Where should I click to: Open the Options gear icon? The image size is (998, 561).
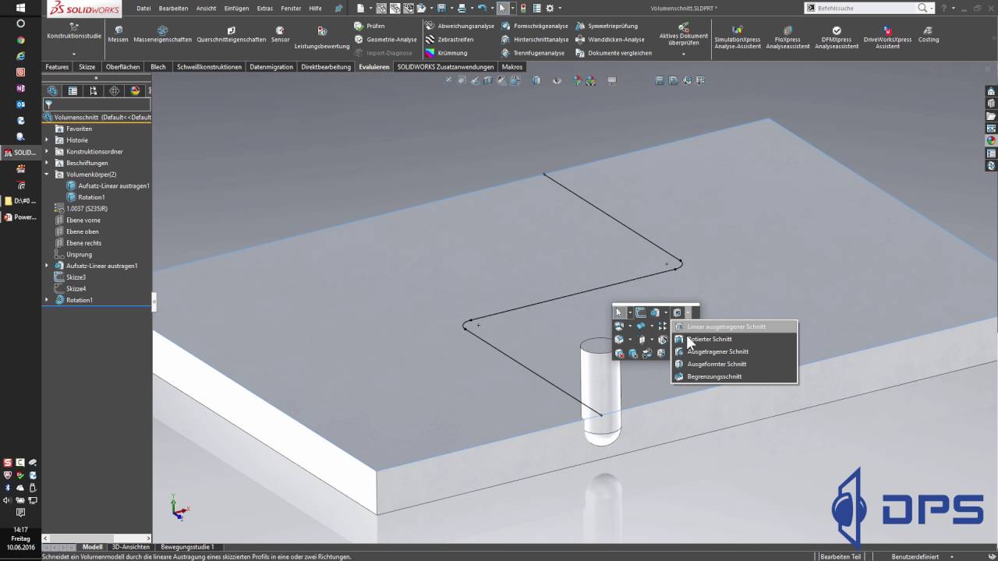(550, 8)
